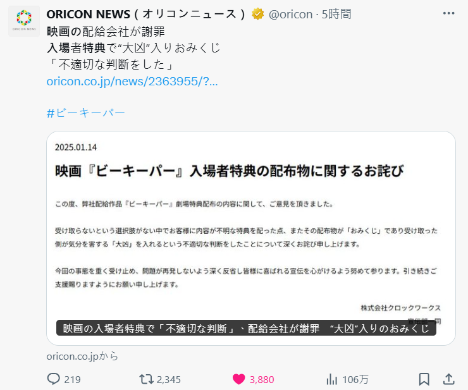This screenshot has width=468, height=390.
Task: Click the 219 reply count
Action: click(x=72, y=379)
